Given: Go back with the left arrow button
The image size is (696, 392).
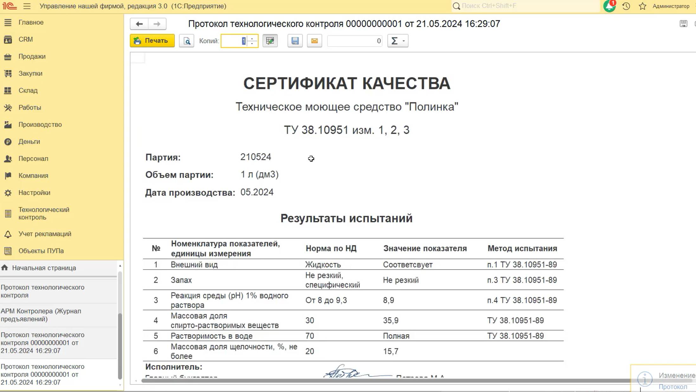Looking at the screenshot, I should [x=139, y=24].
